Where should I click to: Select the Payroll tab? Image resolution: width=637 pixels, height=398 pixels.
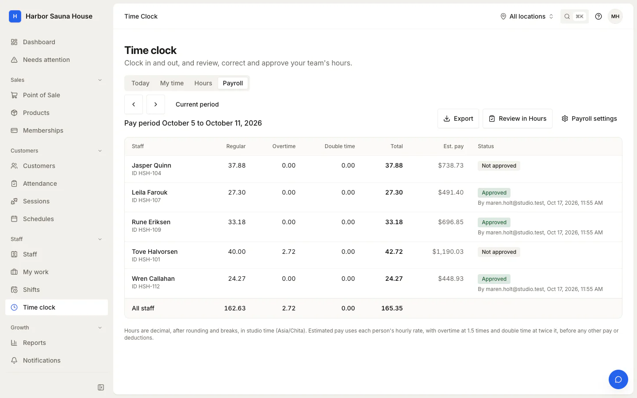click(x=233, y=83)
